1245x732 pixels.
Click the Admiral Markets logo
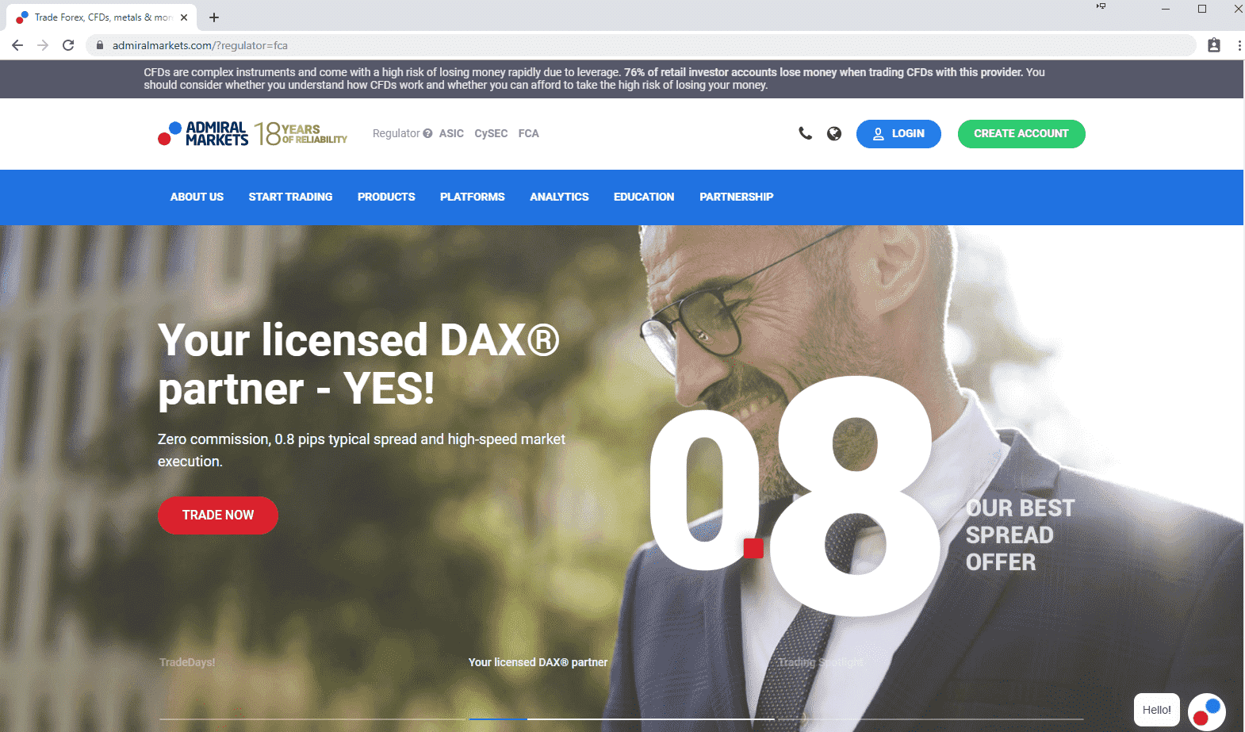204,133
